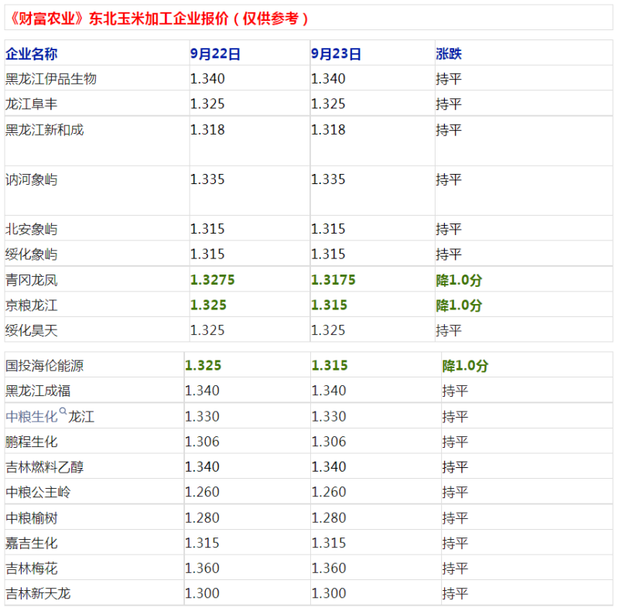Select the company name 嘉吉生化
Viewport: 619px width, 611px height.
[x=32, y=544]
